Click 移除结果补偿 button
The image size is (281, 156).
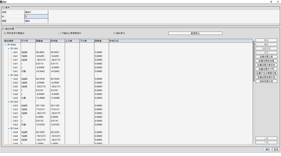(x=266, y=82)
